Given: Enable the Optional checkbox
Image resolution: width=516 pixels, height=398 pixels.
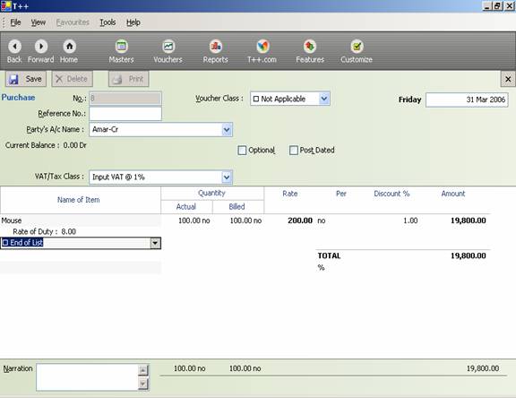Looking at the screenshot, I should [242, 151].
